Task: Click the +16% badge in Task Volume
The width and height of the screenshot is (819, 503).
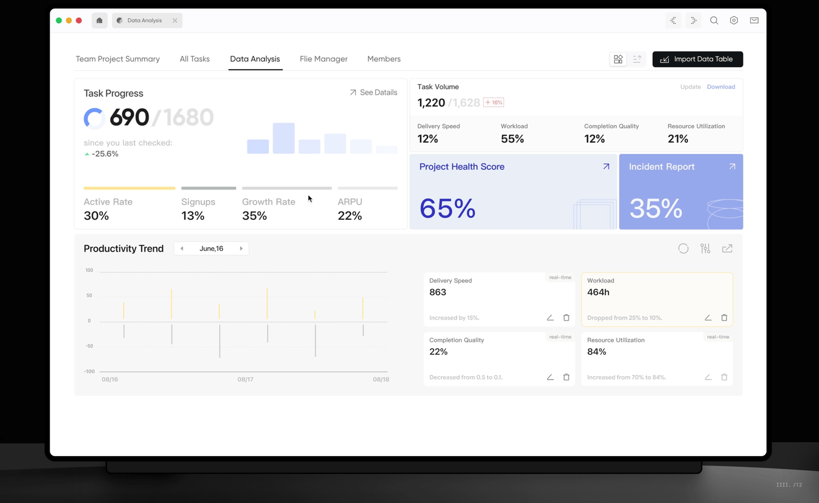Action: pyautogui.click(x=494, y=102)
